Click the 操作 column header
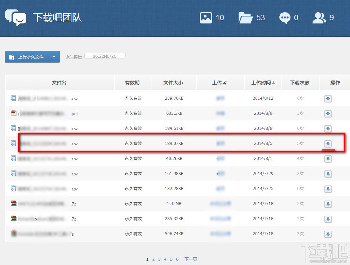The image size is (350, 265). click(335, 82)
